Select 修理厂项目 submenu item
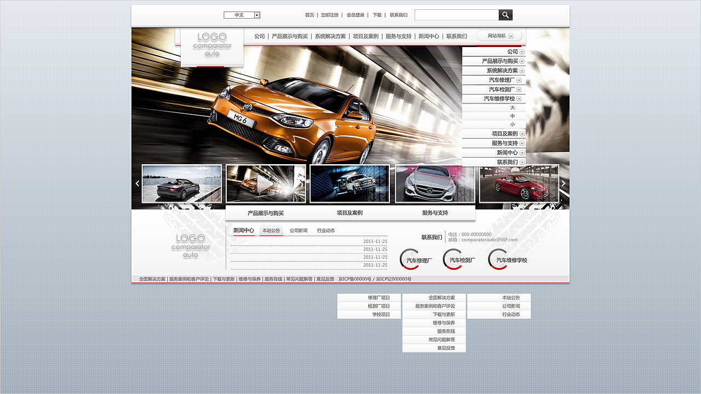This screenshot has width=701, height=394. 369,298
